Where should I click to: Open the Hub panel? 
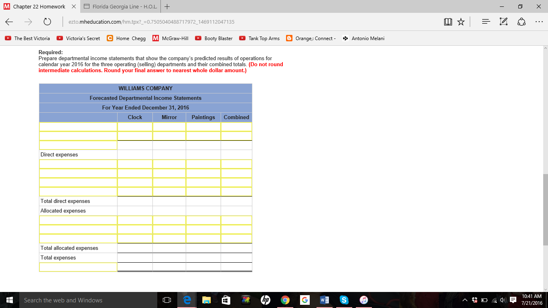coord(485,22)
